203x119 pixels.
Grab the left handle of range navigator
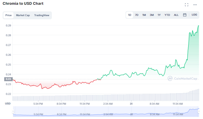click(x=13, y=111)
